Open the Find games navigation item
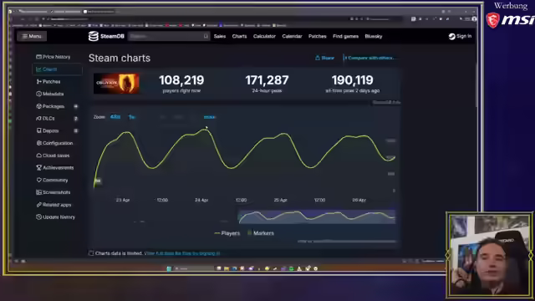This screenshot has height=301, width=535. tap(345, 36)
